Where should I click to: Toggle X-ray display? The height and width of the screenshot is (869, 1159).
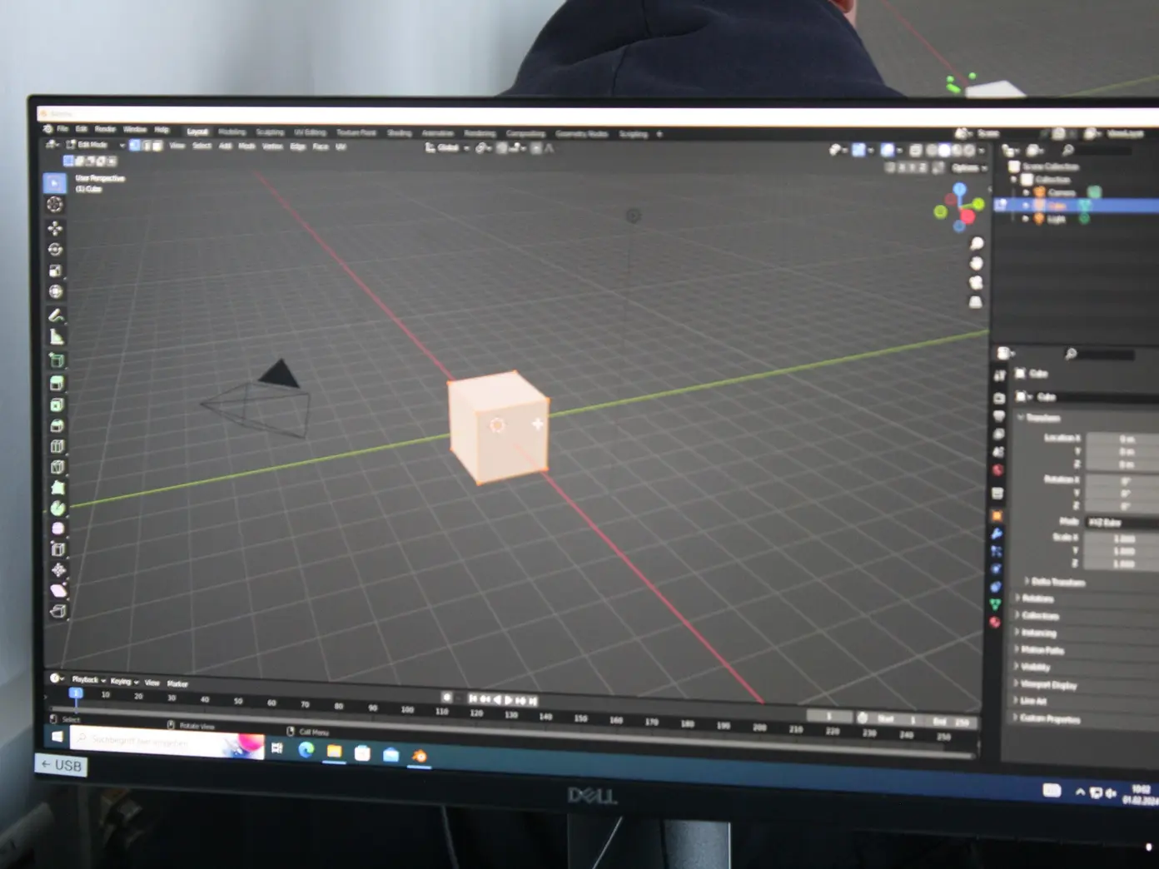(916, 151)
